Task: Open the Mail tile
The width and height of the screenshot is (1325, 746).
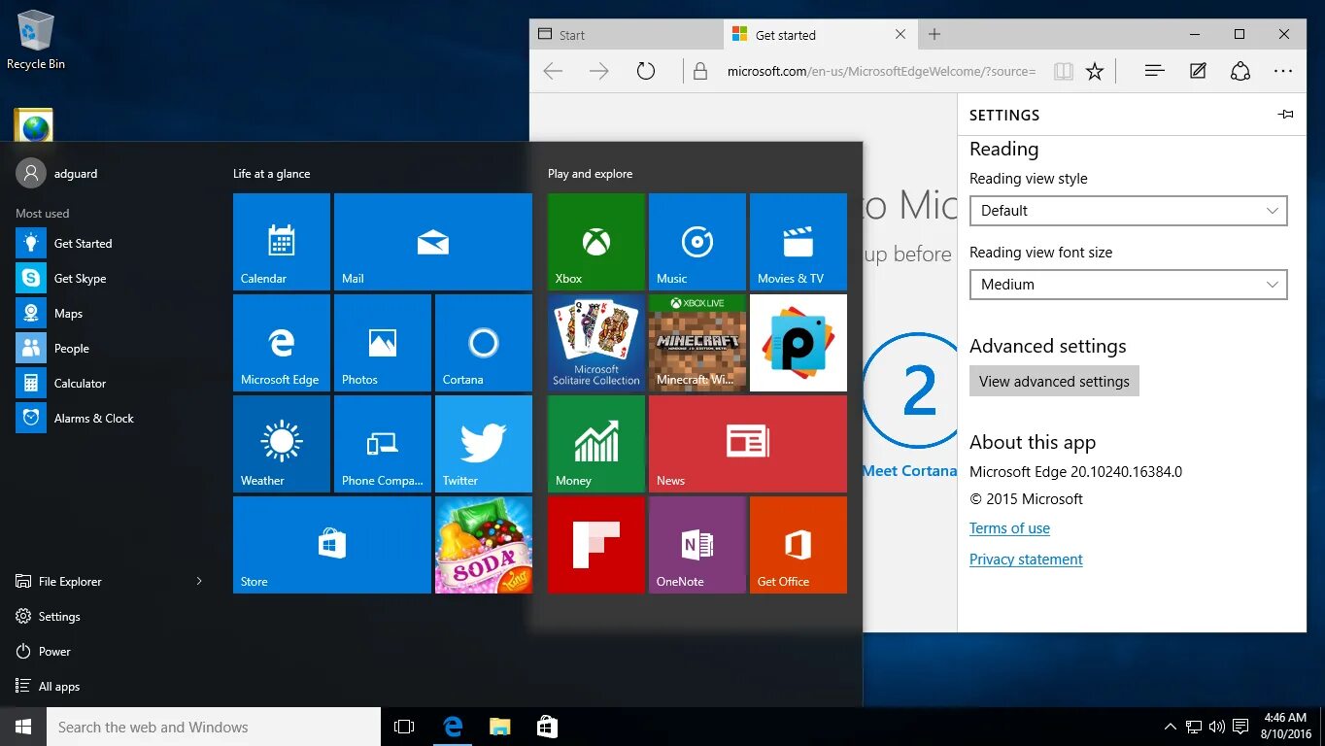Action: click(433, 242)
